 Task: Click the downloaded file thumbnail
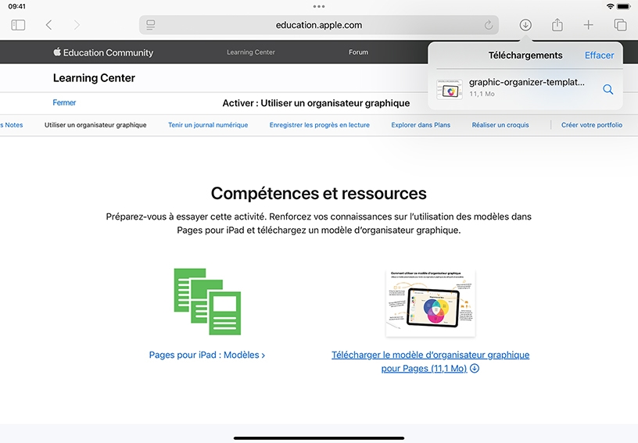coord(450,89)
